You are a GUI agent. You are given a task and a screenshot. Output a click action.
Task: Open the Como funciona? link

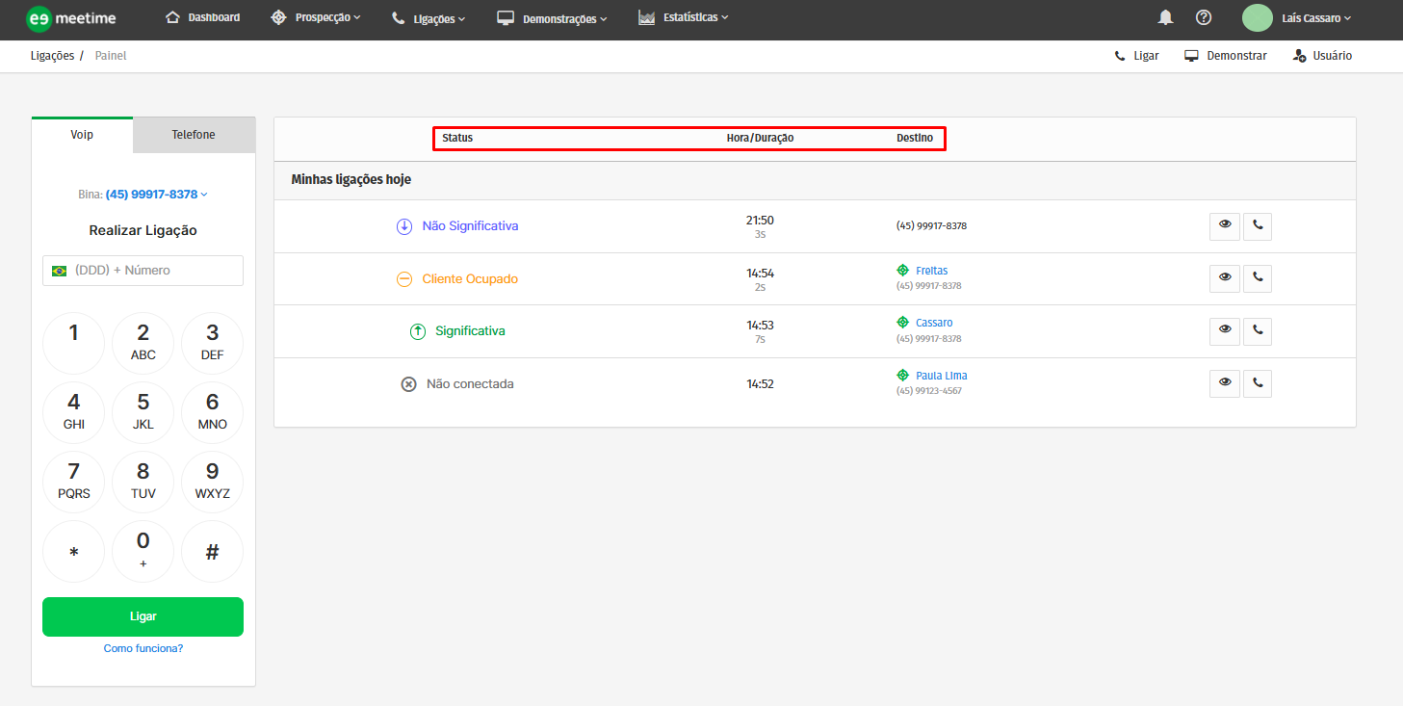click(x=143, y=649)
